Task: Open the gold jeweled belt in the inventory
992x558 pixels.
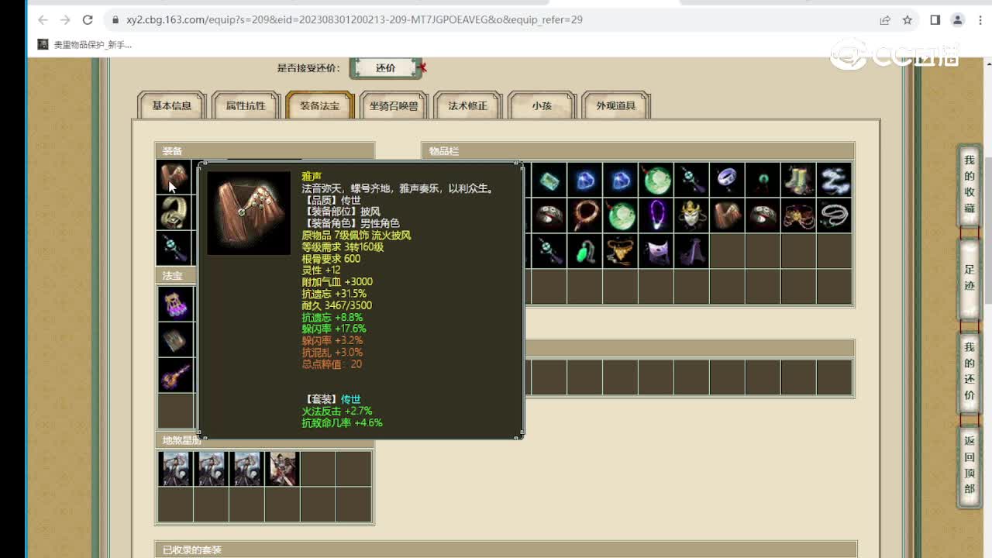Action: pyautogui.click(x=799, y=215)
